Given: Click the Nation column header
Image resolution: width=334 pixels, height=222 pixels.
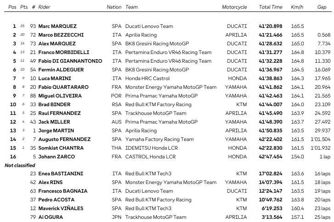Looking at the screenshot, I should (x=114, y=7).
